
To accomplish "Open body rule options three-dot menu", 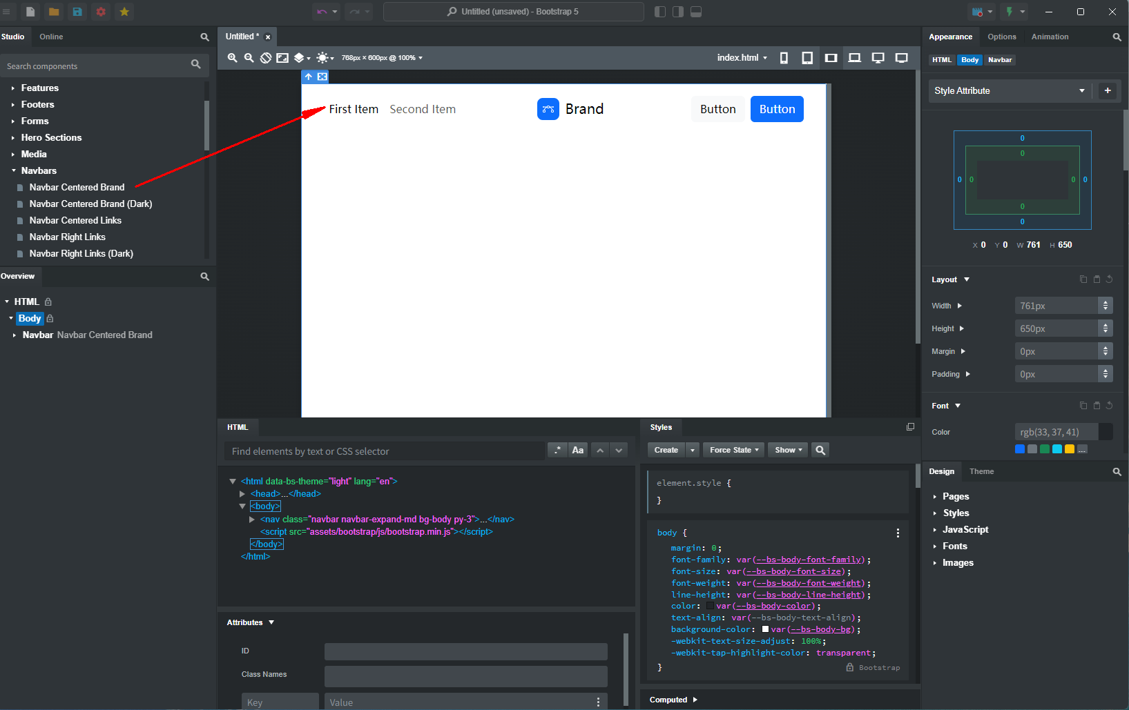I will coord(898,533).
